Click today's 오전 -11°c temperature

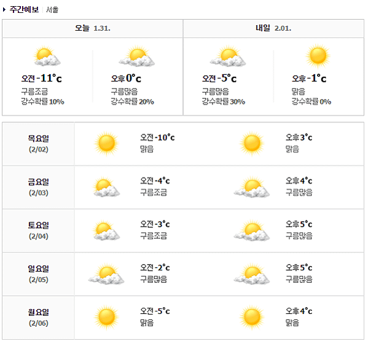point(42,79)
